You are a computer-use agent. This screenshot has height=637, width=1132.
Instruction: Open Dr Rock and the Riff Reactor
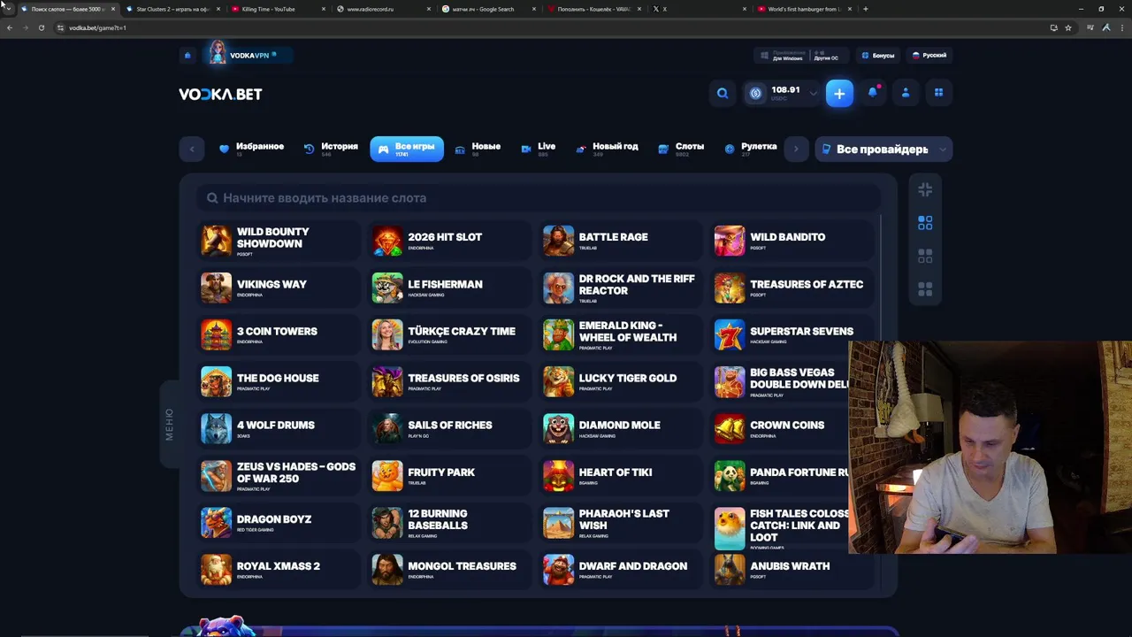pos(621,288)
